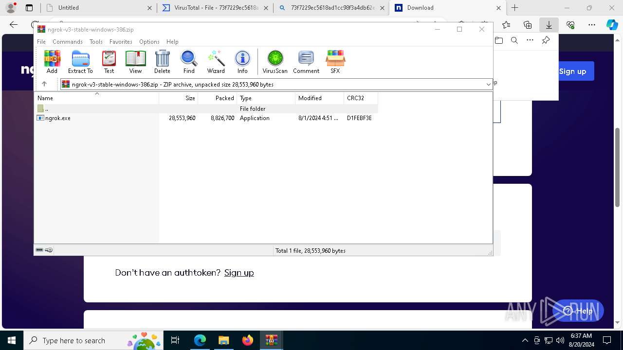623x350 pixels.
Task: Open the Favorites menu
Action: point(121,42)
